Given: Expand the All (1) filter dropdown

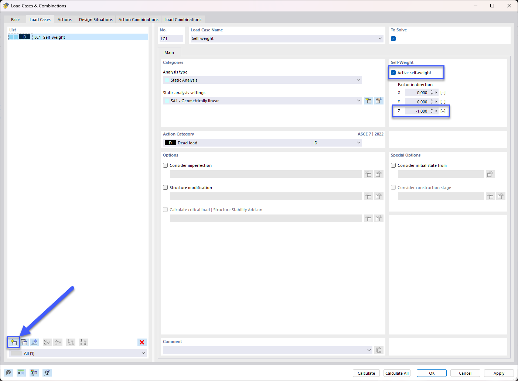Looking at the screenshot, I should (143, 353).
